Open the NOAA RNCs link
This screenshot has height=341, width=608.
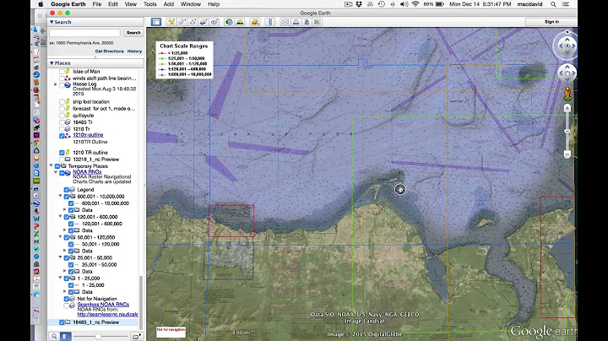coord(87,171)
